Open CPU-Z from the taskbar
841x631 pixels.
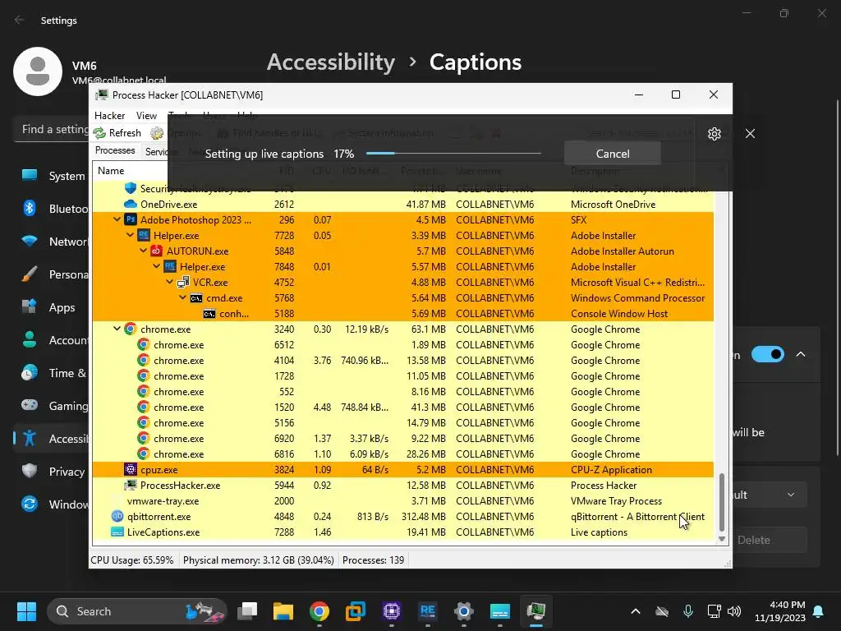(x=392, y=611)
